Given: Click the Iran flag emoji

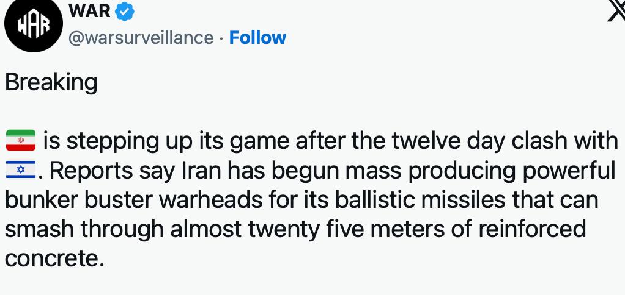Looking at the screenshot, I should point(21,141).
